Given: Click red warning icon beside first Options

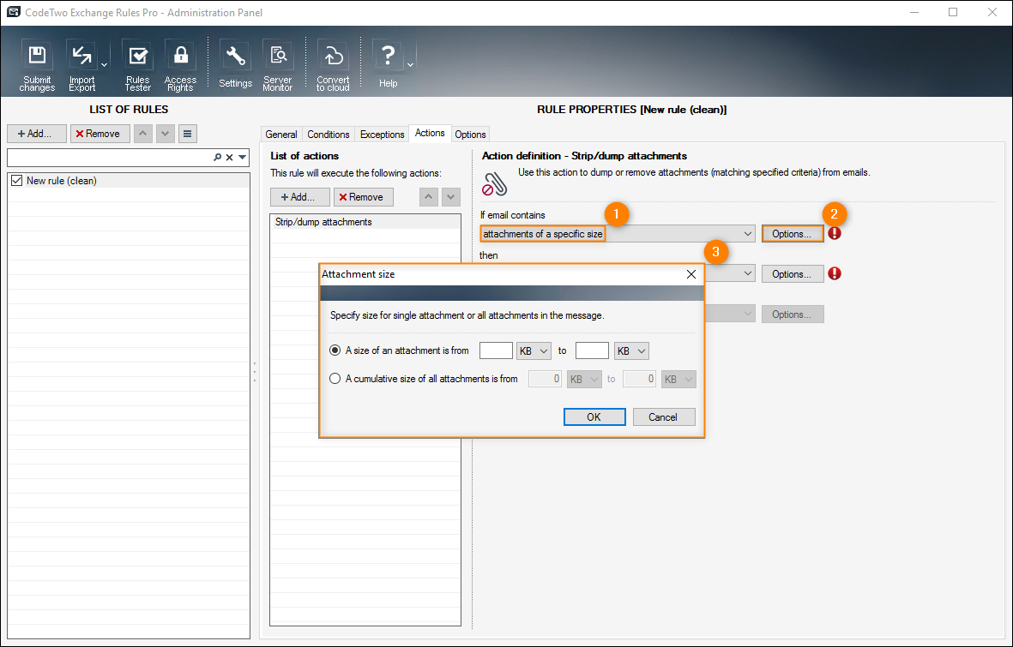Looking at the screenshot, I should (835, 234).
